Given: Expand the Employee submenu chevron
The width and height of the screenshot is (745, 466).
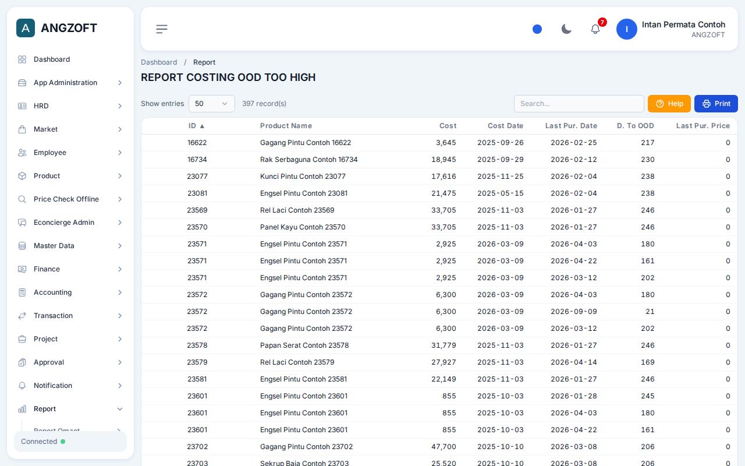Looking at the screenshot, I should click(120, 153).
